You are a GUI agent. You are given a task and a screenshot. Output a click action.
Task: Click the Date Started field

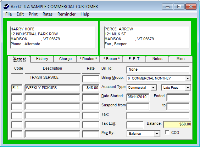tap(138, 97)
